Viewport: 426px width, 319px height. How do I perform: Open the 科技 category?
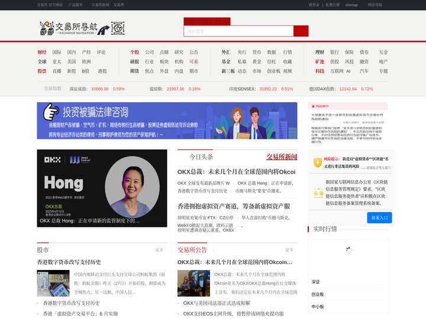(x=319, y=71)
